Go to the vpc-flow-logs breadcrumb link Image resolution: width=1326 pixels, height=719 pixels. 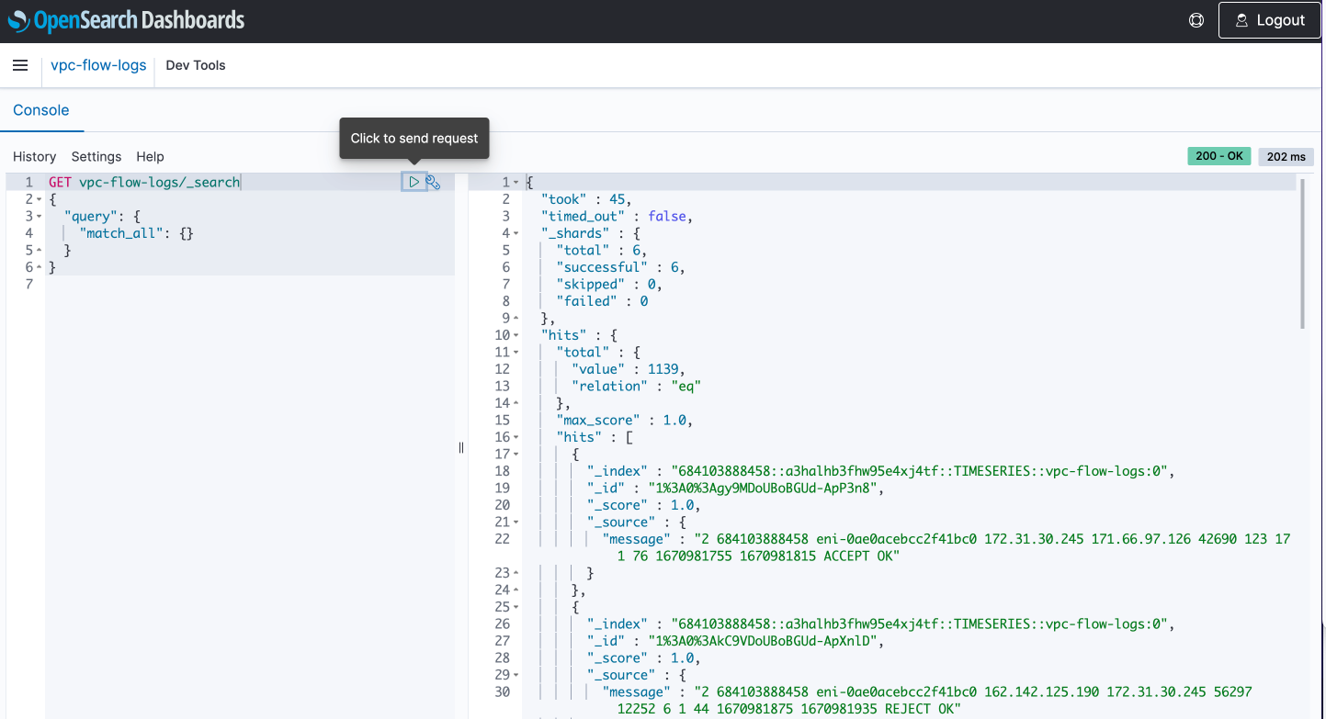[98, 65]
